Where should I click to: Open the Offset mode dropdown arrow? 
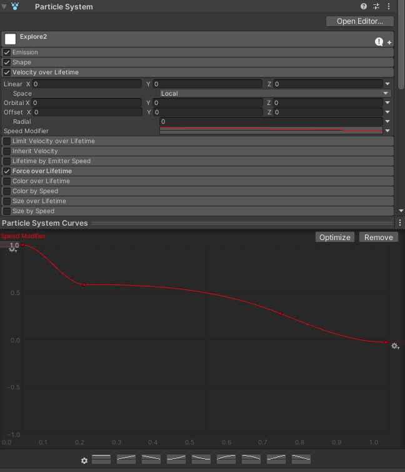coord(387,112)
